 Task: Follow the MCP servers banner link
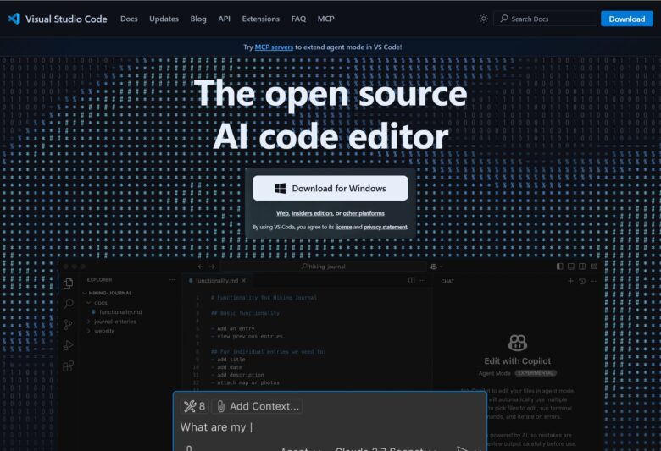pyautogui.click(x=274, y=47)
